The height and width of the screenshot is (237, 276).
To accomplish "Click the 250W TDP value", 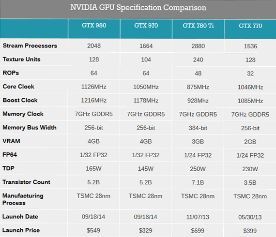I will (198, 169).
